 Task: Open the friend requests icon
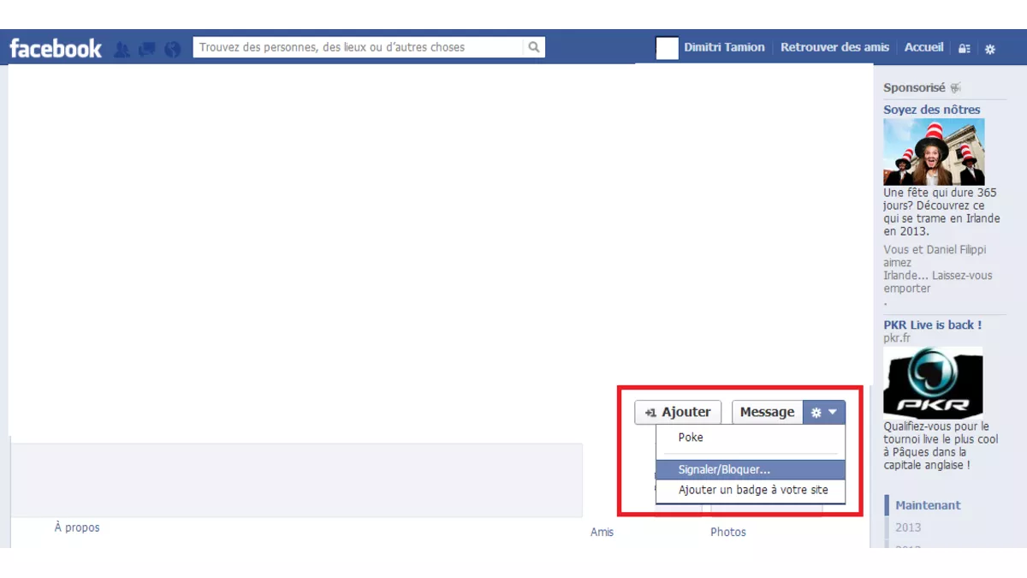[x=122, y=49]
